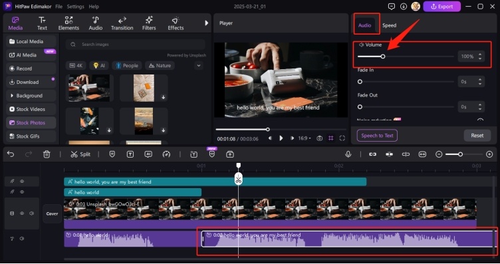Open the Filters tab
The image size is (500, 264).
tap(149, 23)
